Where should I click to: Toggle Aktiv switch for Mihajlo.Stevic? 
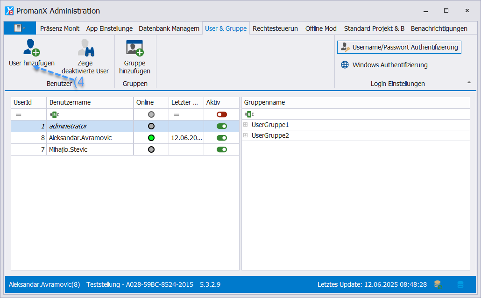coord(222,149)
